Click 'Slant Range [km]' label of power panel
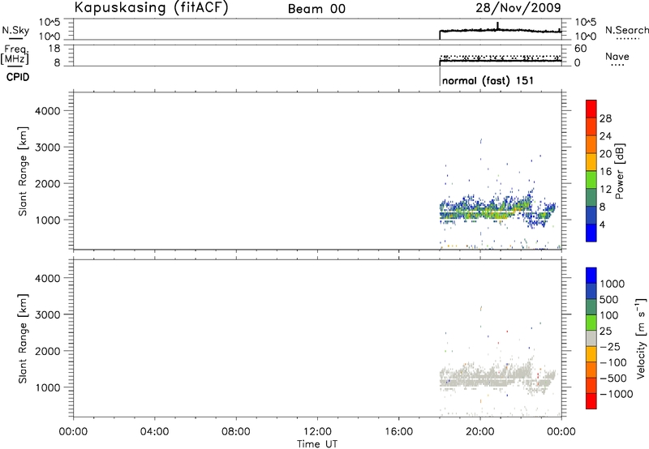649x449 pixels. click(23, 171)
